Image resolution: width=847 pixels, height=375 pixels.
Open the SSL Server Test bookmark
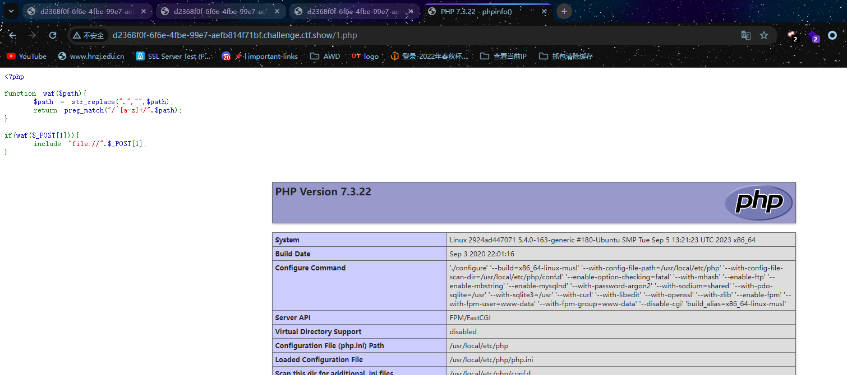tap(173, 56)
